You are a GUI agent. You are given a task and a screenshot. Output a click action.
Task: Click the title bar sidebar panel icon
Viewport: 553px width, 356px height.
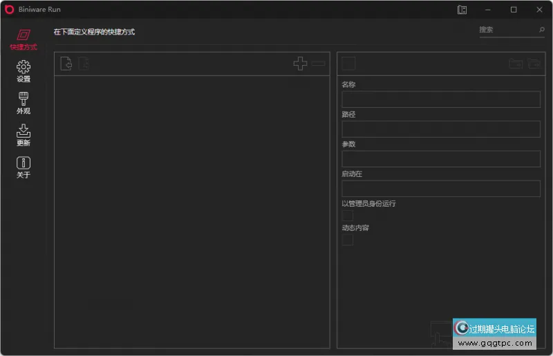462,10
